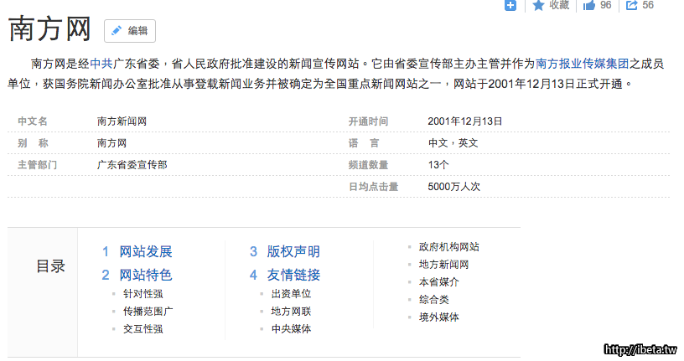Select 交互性强 subsection in contents
This screenshot has width=684, height=361.
coord(142,329)
